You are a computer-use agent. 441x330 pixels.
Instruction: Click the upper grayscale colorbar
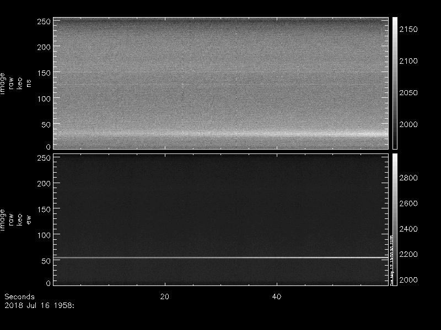coord(395,83)
